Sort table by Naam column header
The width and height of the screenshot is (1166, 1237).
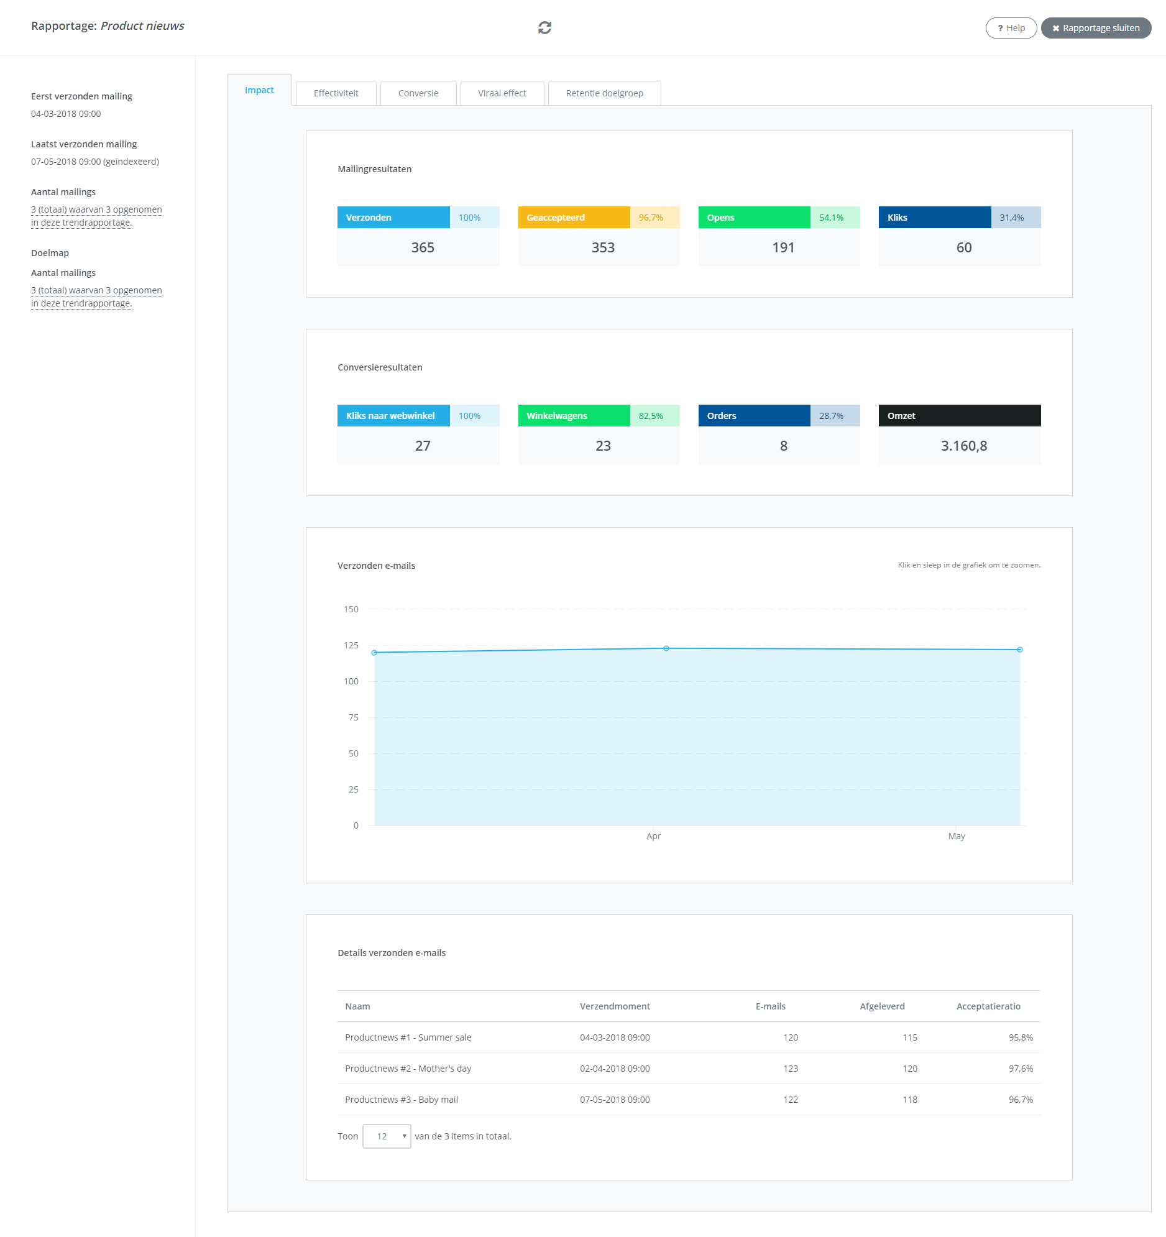357,1006
